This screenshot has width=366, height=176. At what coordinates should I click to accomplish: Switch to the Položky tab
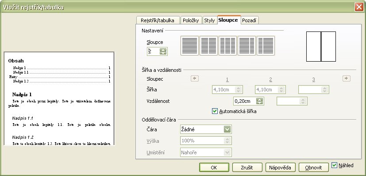[x=191, y=20]
